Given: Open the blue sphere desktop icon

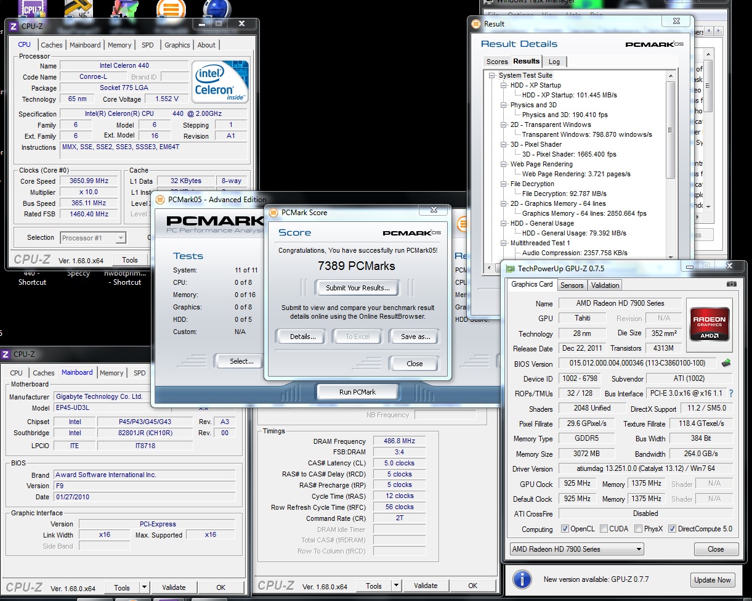Looking at the screenshot, I should point(217,8).
